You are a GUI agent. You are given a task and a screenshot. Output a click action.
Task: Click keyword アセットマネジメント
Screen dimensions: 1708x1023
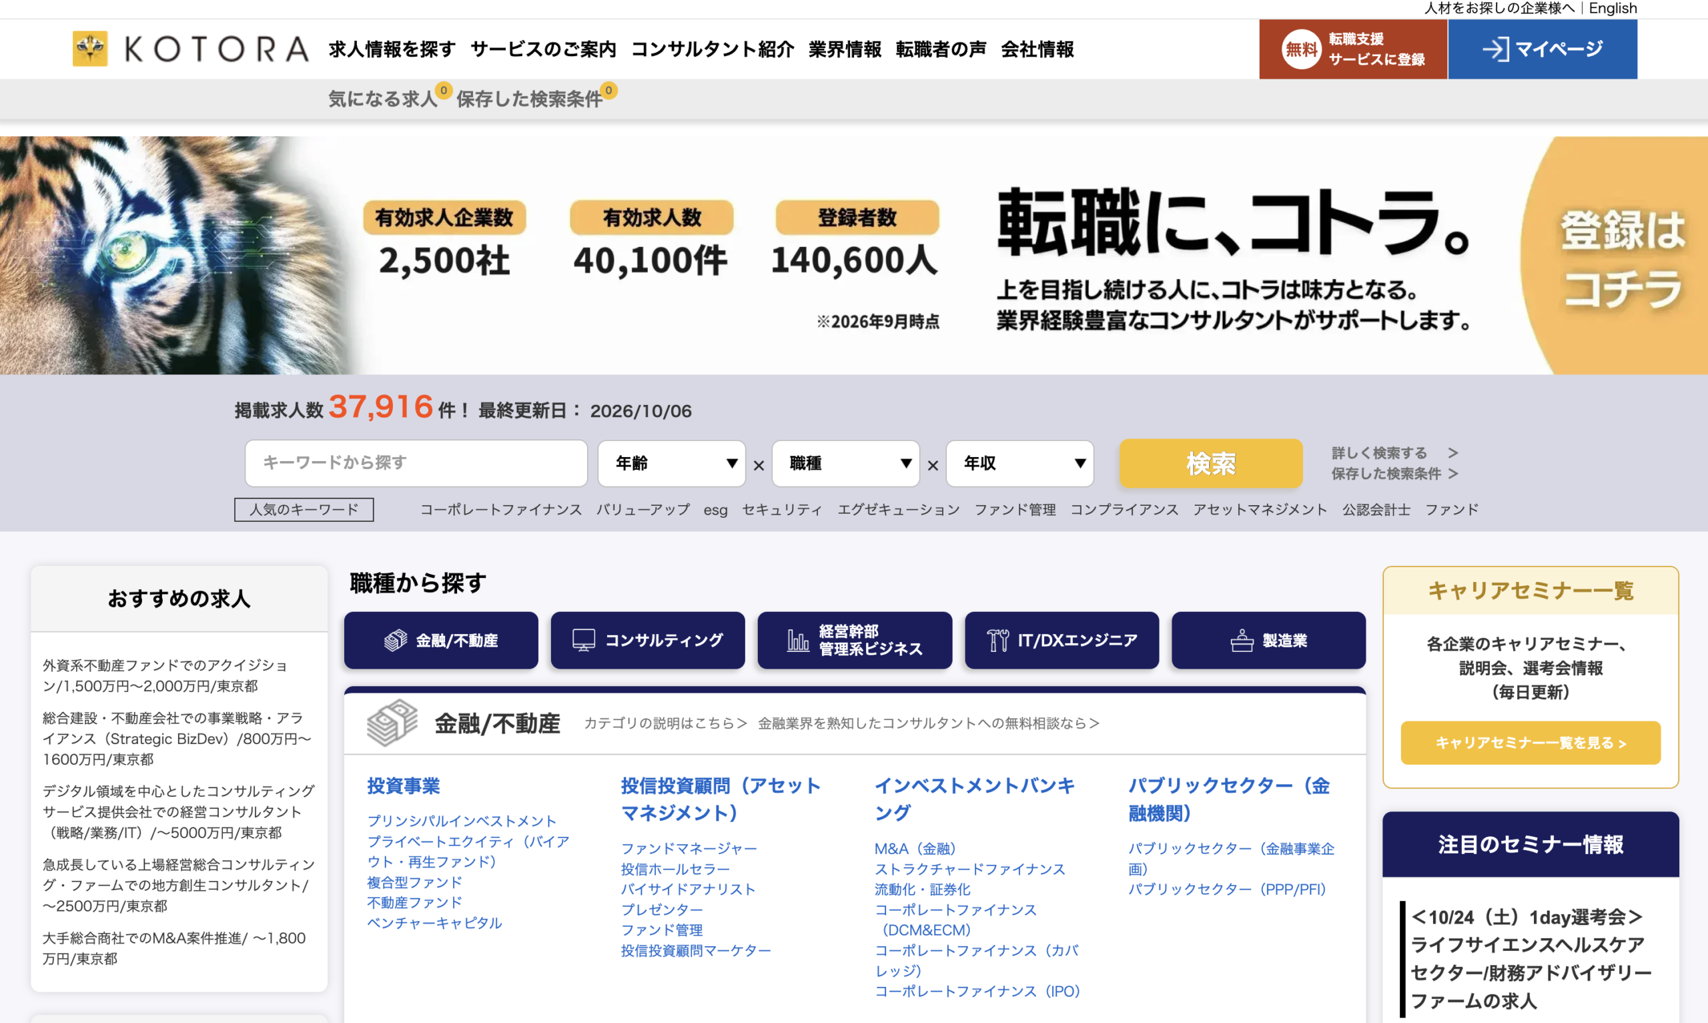point(1260,509)
